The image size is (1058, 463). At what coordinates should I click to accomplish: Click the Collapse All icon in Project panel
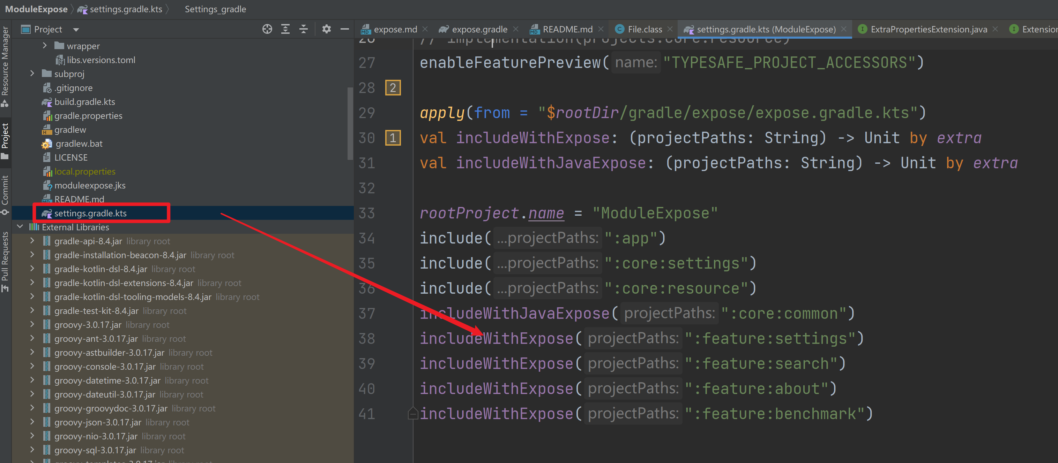click(304, 29)
